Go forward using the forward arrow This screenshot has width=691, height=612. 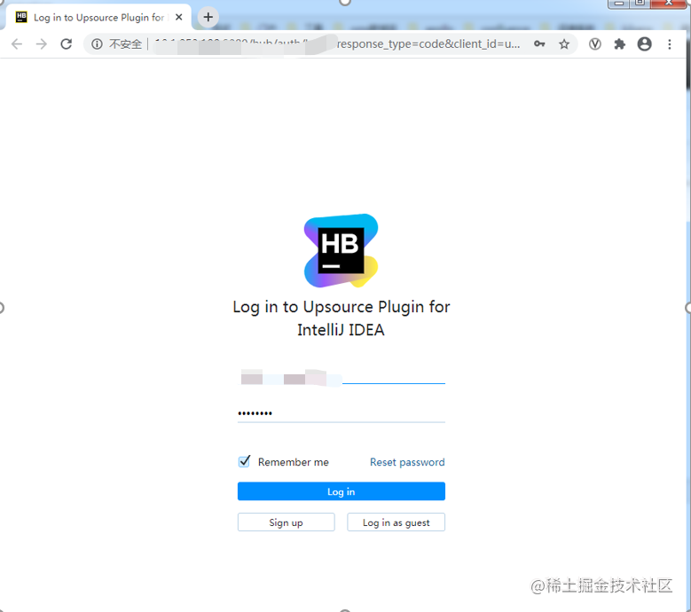click(42, 44)
